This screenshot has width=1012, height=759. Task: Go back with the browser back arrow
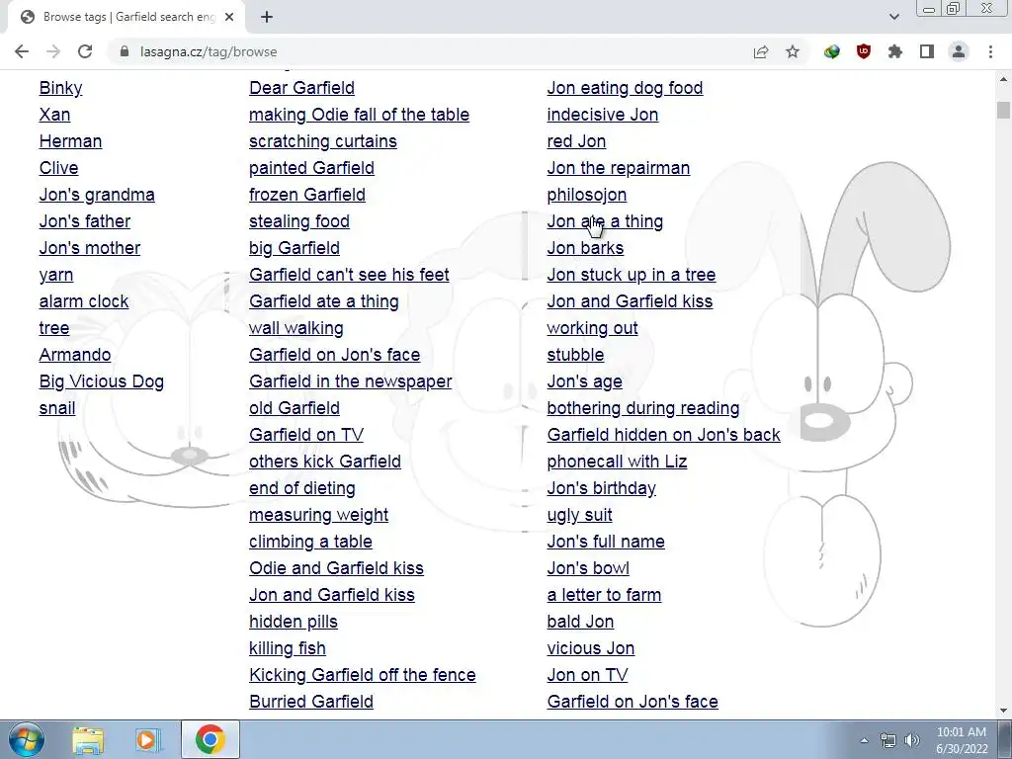tap(22, 51)
